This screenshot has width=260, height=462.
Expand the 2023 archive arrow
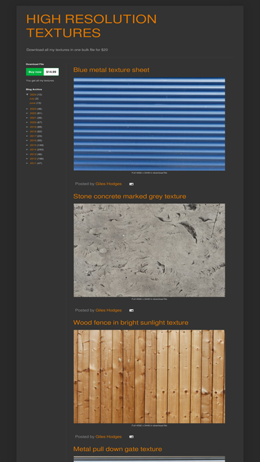[28, 109]
